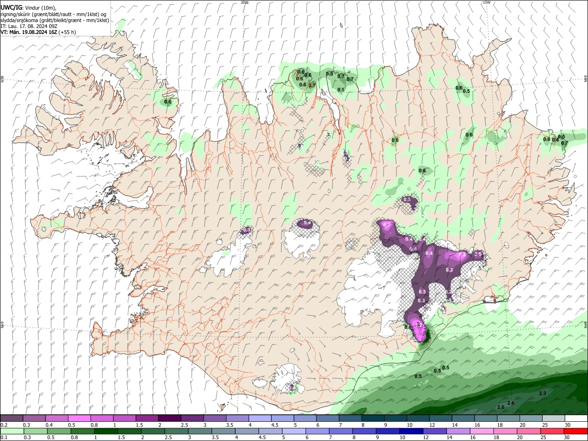Click the medium green 0.5–0.8 rain legend swatch
588x441 pixels.
click(59, 431)
